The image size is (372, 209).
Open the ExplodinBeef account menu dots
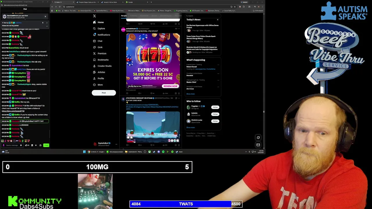(x=116, y=144)
